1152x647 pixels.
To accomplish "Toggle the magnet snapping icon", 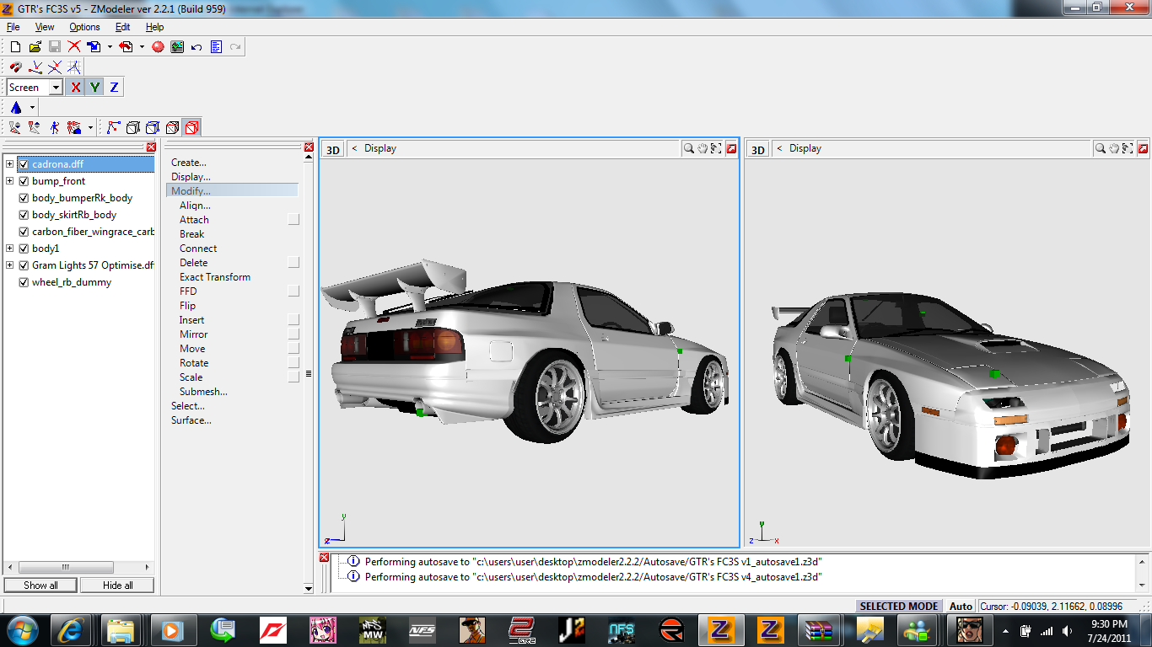I will pyautogui.click(x=15, y=67).
